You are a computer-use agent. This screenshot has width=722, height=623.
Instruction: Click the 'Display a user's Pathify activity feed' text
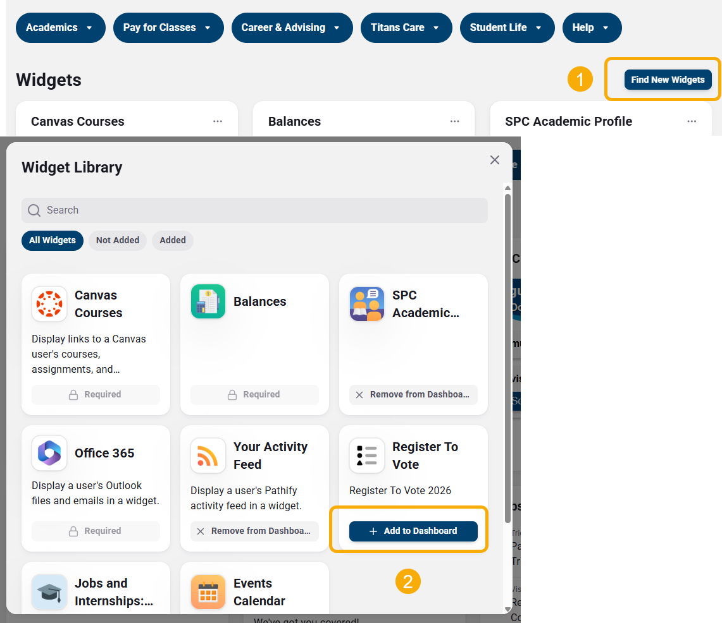click(246, 499)
